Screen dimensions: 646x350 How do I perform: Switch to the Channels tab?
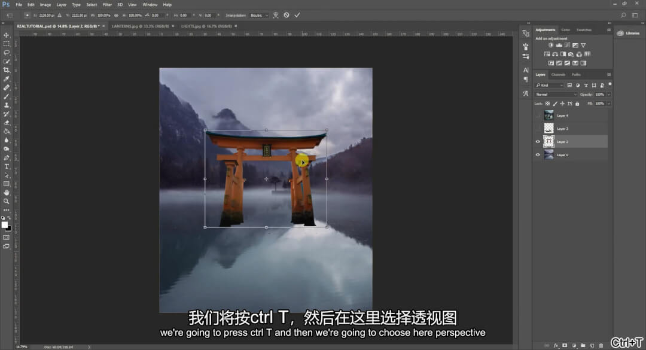pyautogui.click(x=558, y=75)
